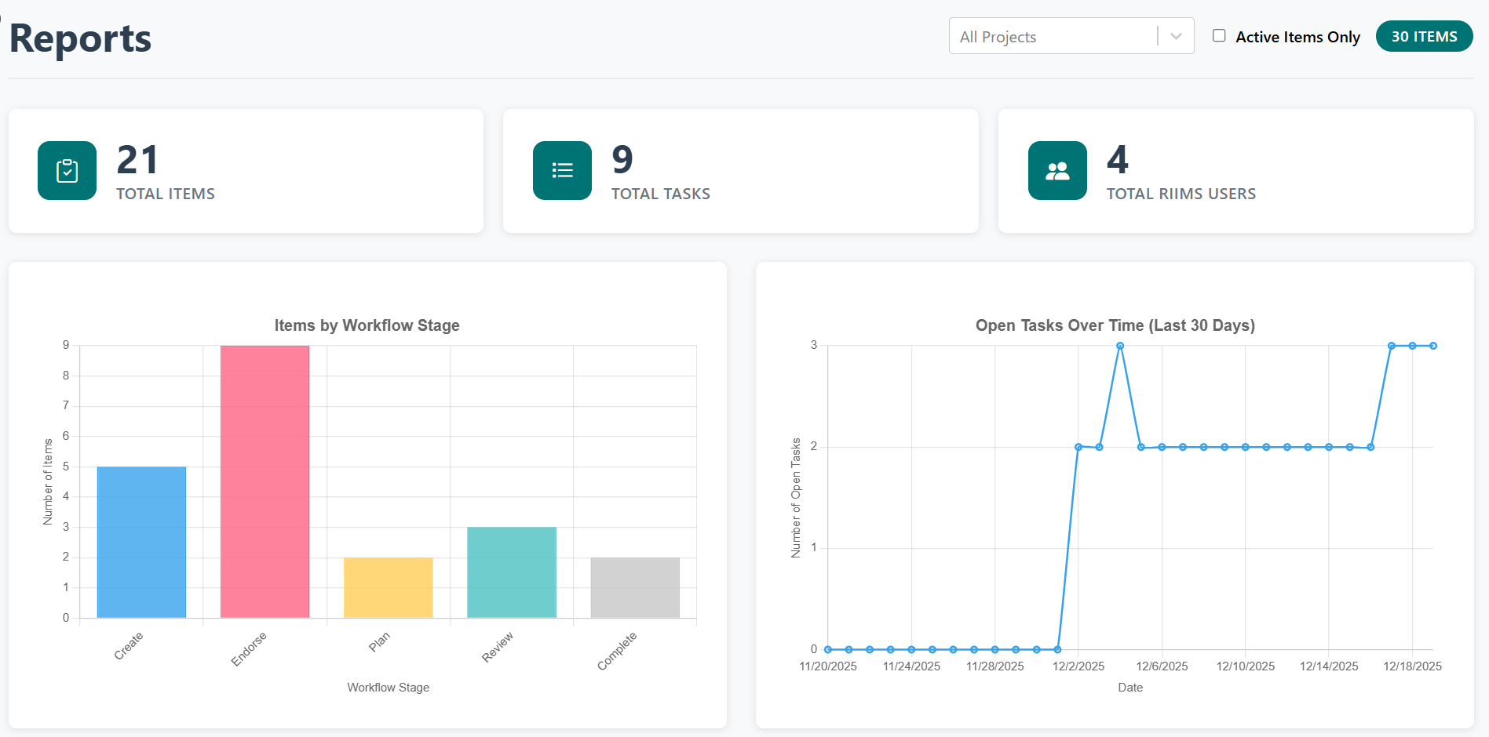Open the All Projects dropdown
1489x737 pixels.
pyautogui.click(x=1052, y=37)
